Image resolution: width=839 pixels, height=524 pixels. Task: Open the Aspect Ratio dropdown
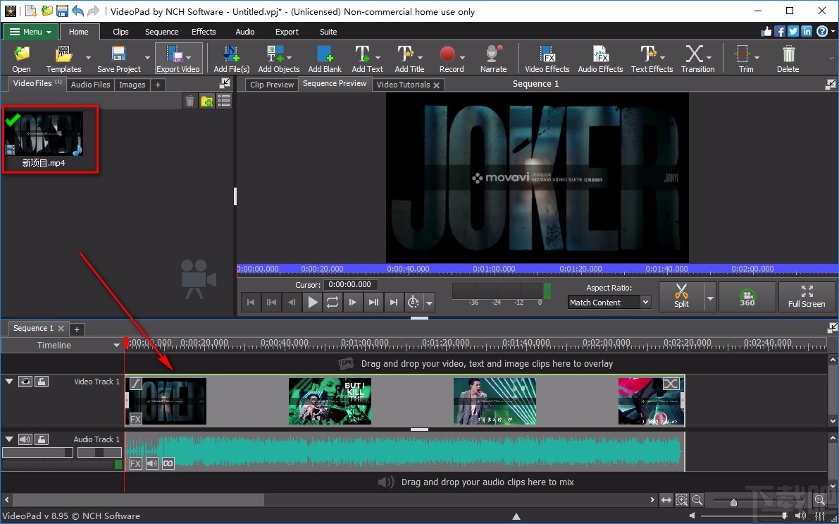[x=609, y=302]
